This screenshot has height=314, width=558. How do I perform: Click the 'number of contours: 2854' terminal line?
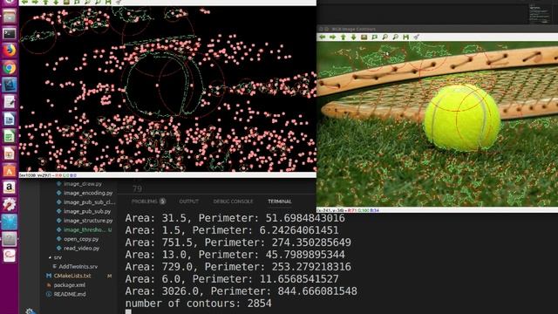198,304
